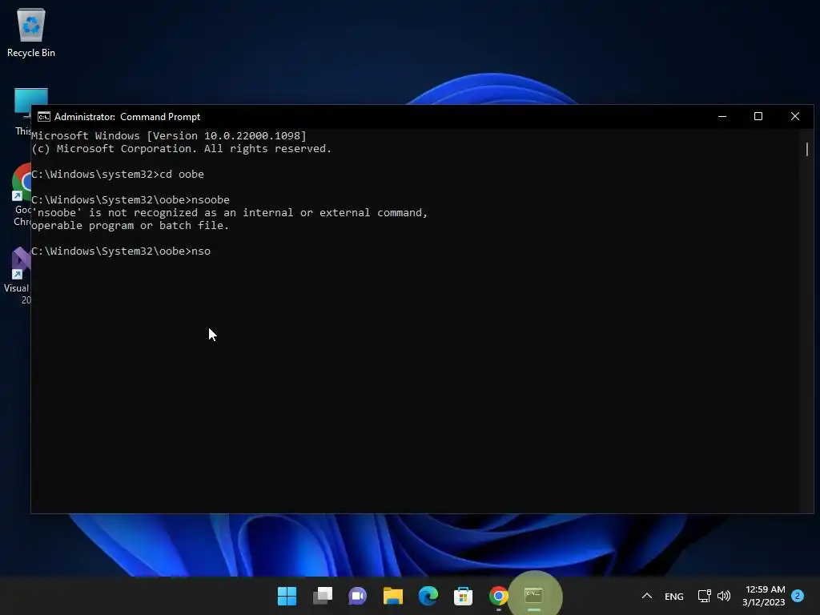The height and width of the screenshot is (615, 820).
Task: Click the Administrator: Command Prompt title text
Action: [127, 117]
